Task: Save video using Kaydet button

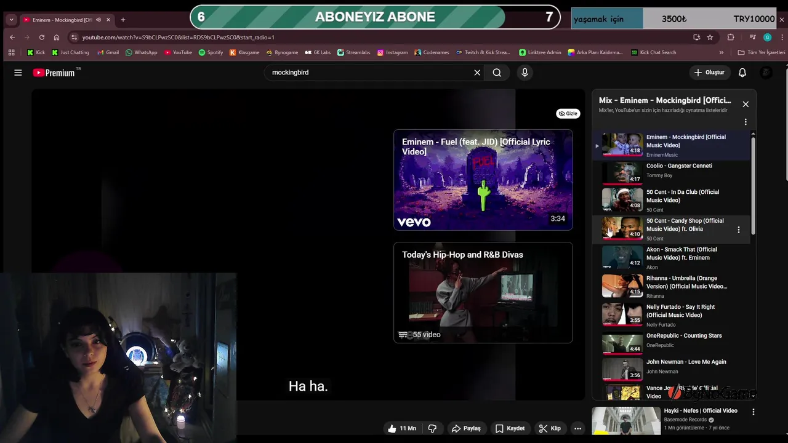Action: 510,428
